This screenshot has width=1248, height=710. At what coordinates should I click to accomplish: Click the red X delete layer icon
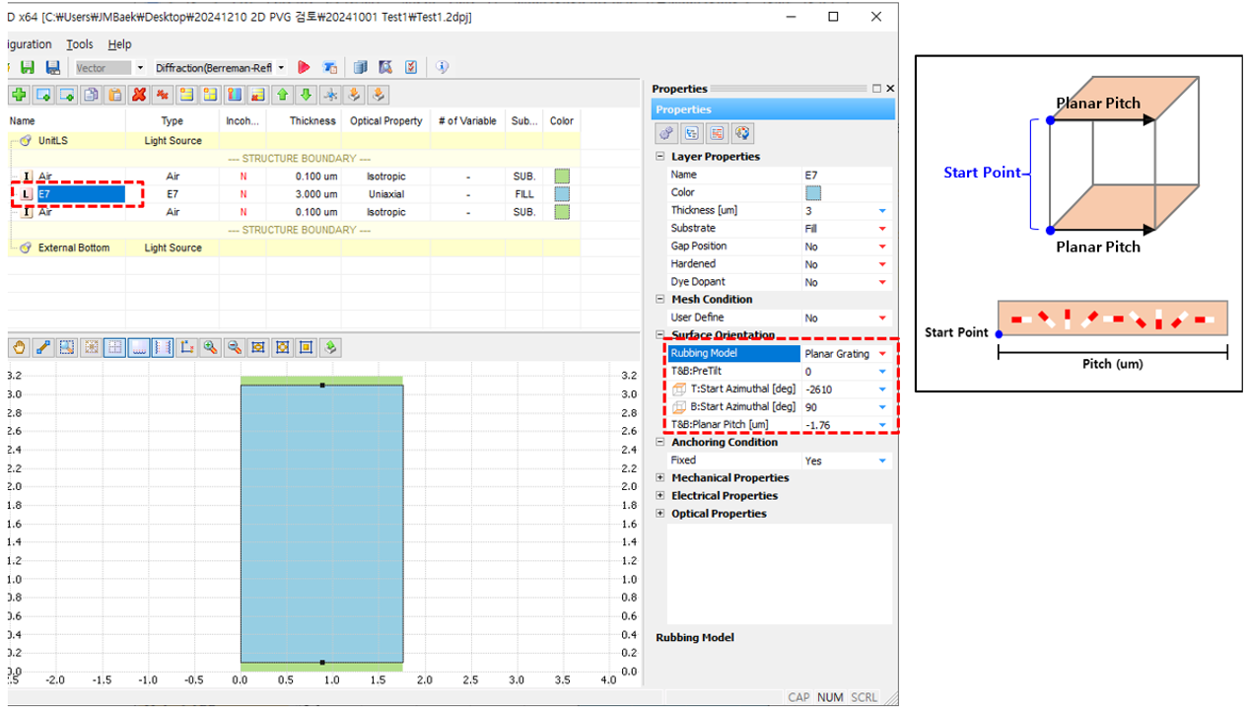tap(139, 95)
